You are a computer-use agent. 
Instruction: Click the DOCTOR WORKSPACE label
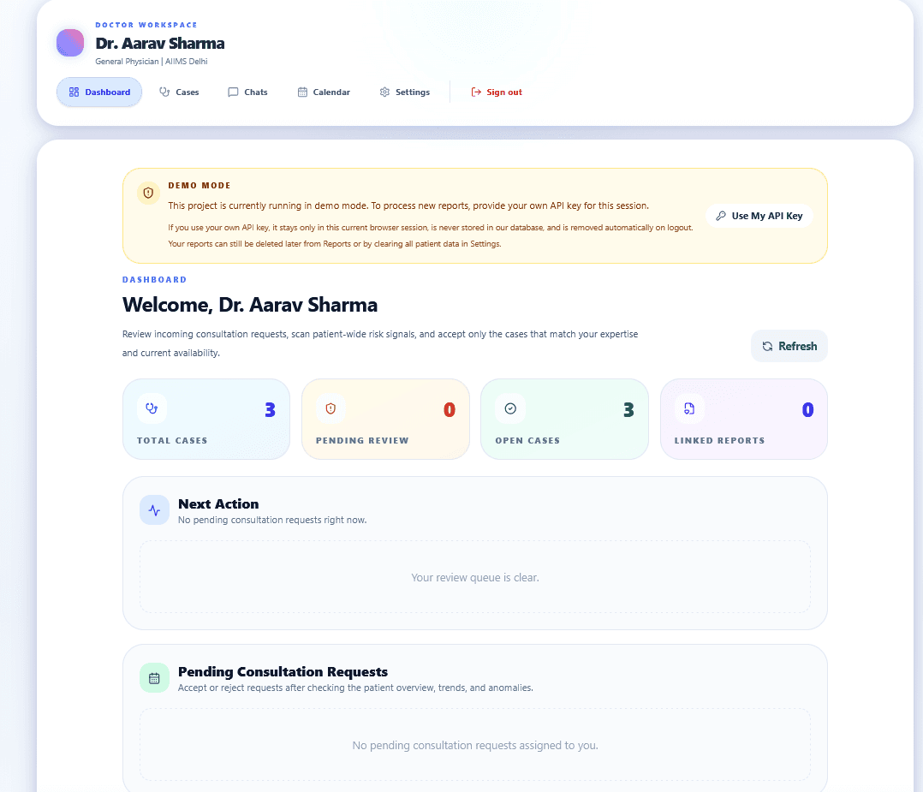click(146, 25)
